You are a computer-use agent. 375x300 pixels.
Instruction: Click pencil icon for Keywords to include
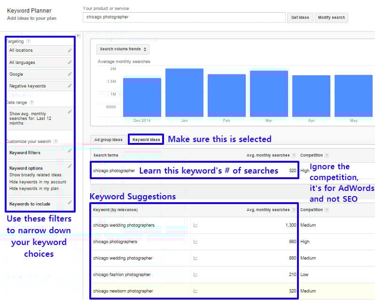click(70, 203)
